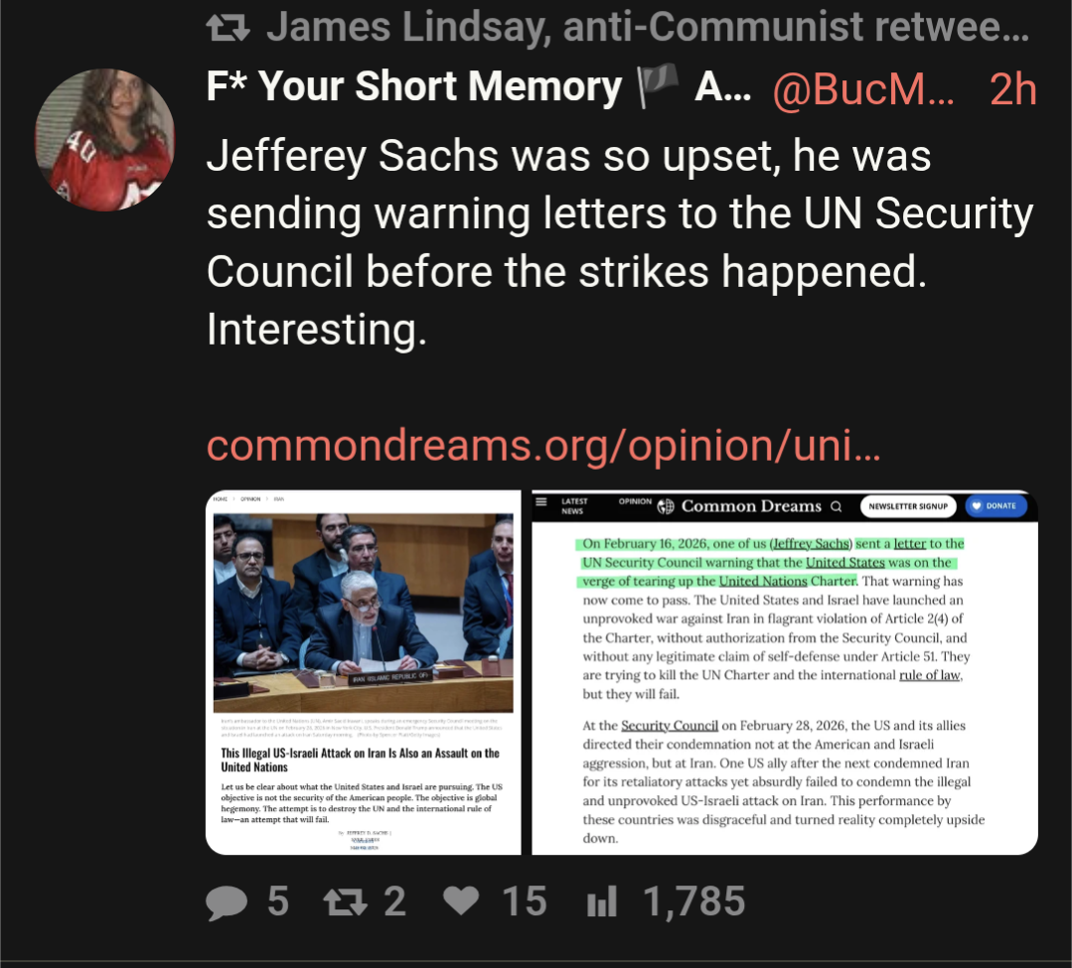
Task: Click the 2h timestamp
Action: point(1013,89)
